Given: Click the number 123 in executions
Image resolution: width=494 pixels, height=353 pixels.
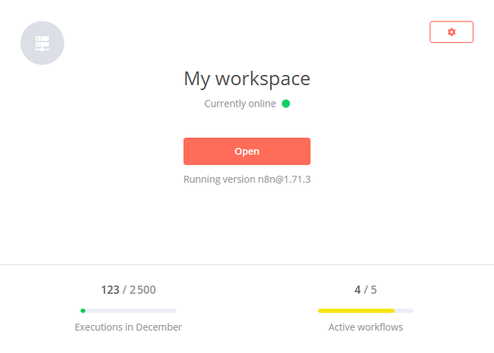Looking at the screenshot, I should [110, 289].
